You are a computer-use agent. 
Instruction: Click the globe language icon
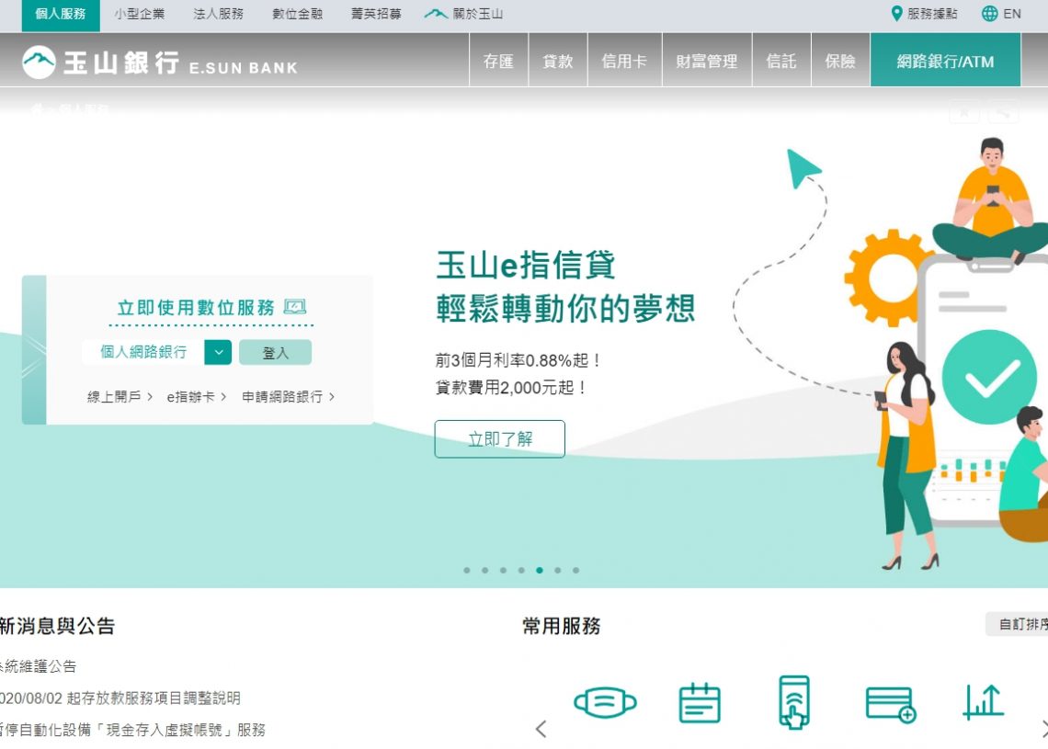click(989, 14)
